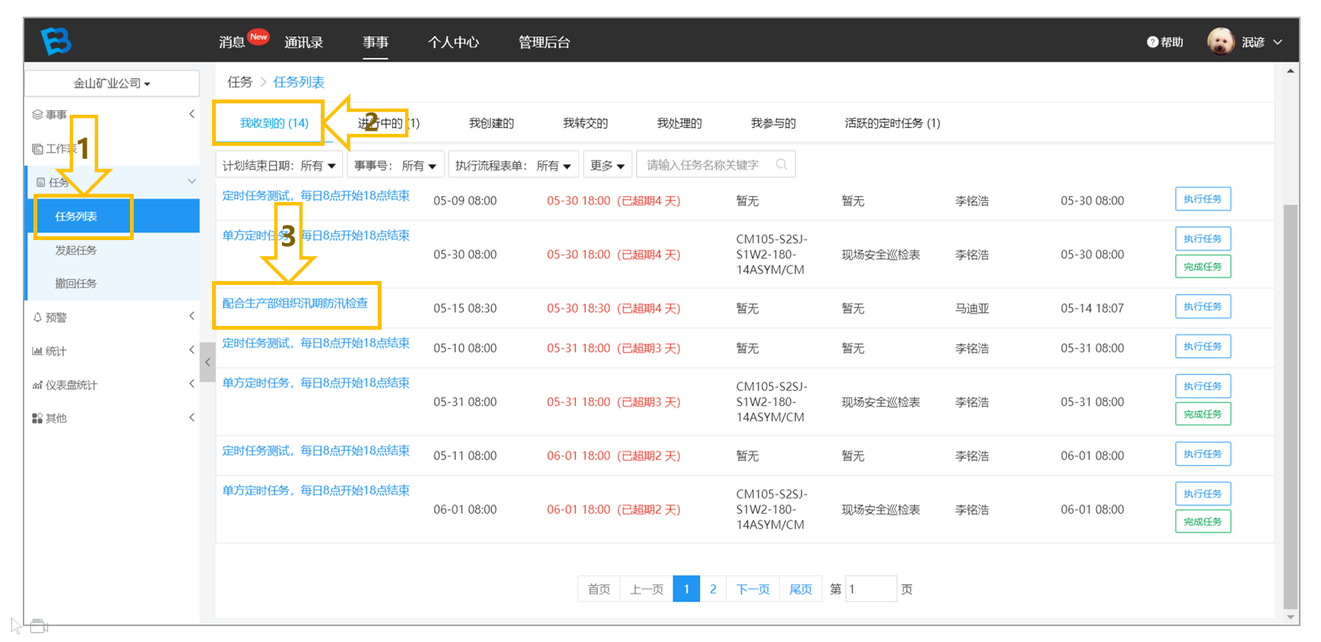Click the search magnifier icon in keyword box
The image size is (1321, 642).
pyautogui.click(x=781, y=164)
